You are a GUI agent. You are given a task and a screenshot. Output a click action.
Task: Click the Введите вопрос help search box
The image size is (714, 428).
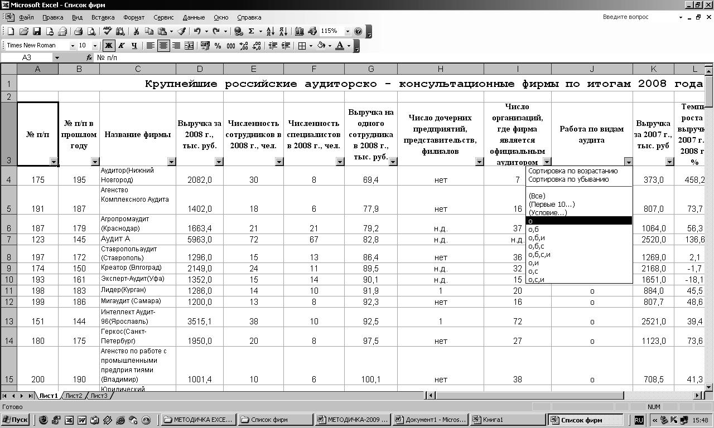(640, 17)
